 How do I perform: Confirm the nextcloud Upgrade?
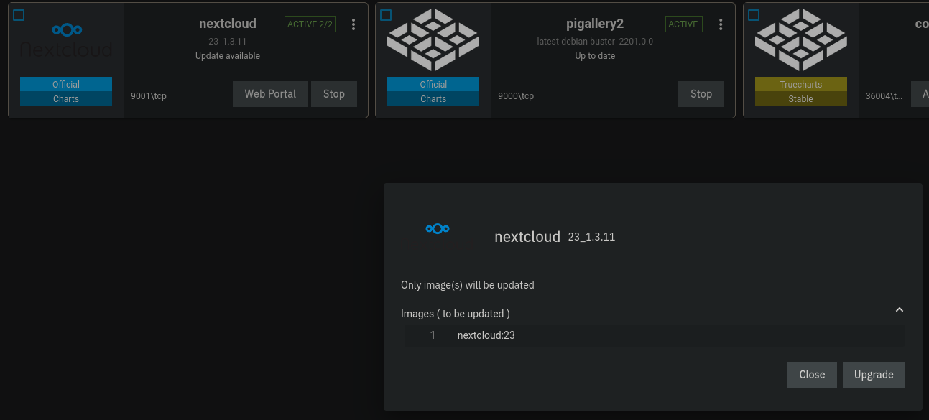coord(874,375)
